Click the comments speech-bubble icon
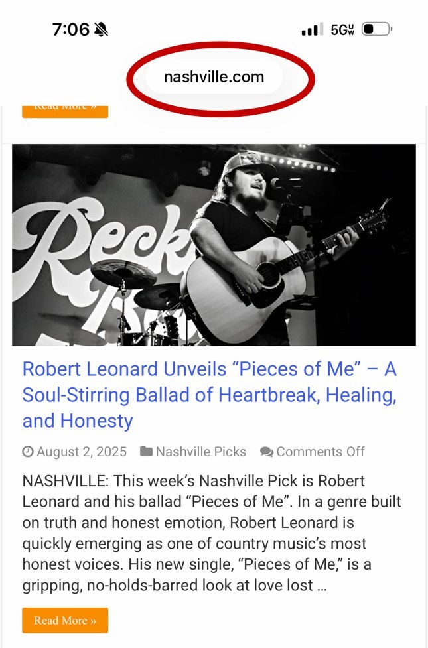This screenshot has width=428, height=648. point(266,452)
